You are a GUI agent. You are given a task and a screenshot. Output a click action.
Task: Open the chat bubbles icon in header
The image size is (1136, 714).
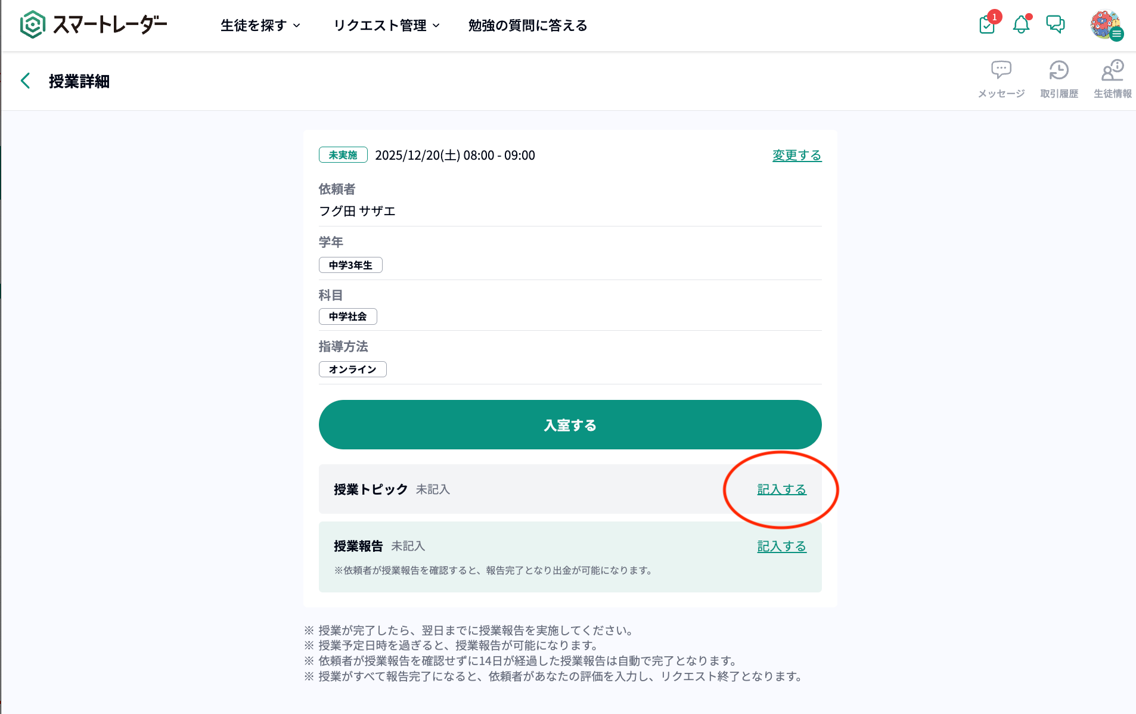1055,24
